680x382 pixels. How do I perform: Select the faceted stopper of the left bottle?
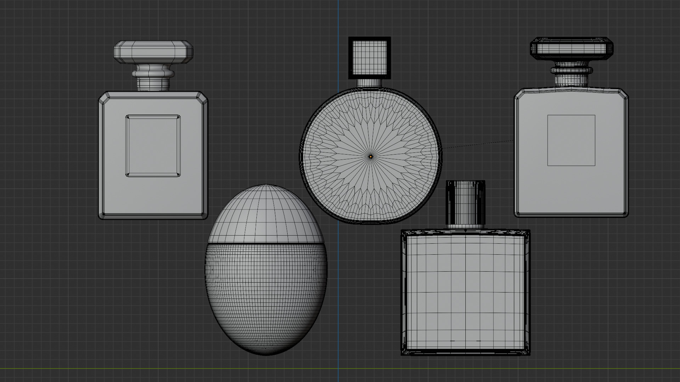coord(153,52)
